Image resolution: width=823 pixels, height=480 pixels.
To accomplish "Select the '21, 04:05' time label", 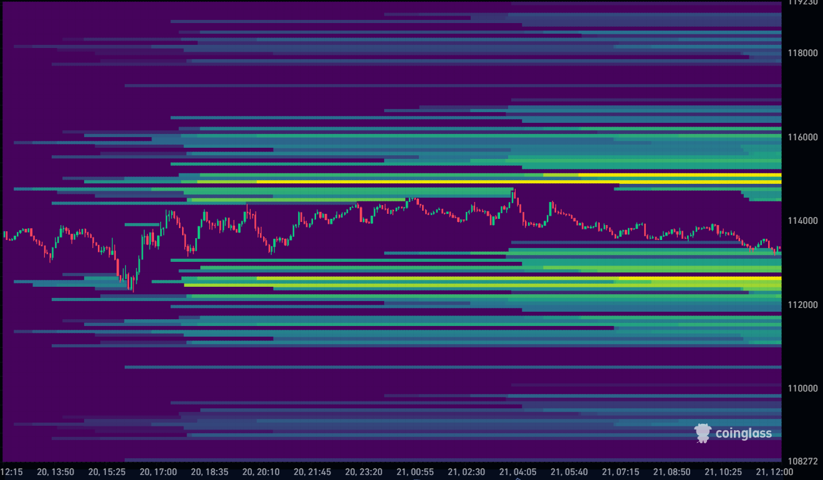I will point(517,472).
